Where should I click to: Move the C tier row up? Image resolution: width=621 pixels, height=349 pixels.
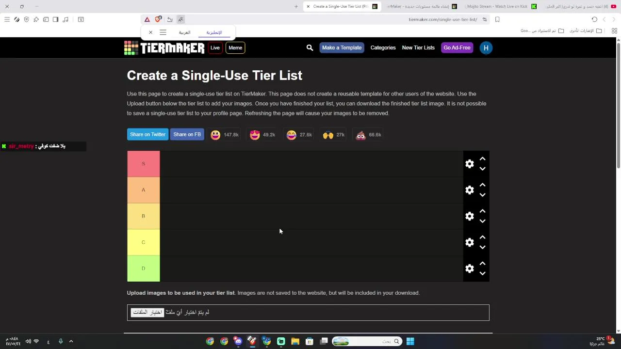coord(482,238)
